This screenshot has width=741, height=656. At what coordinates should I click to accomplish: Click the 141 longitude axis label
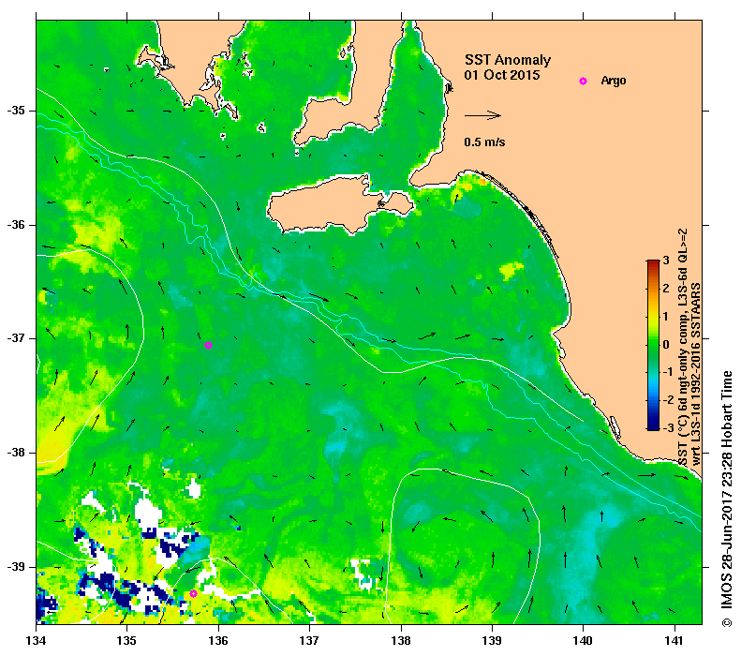(674, 641)
